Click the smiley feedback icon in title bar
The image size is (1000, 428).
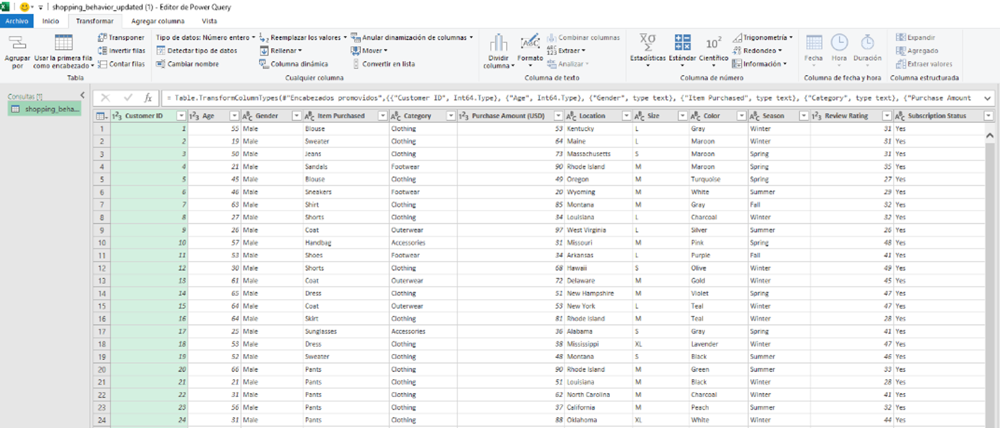(x=24, y=7)
